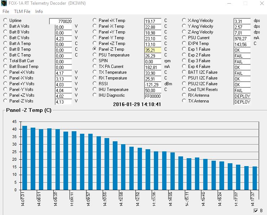Click the first chart bar at 14:07:31
Image resolution: width=267 pixels, height=215 pixels.
[25, 158]
